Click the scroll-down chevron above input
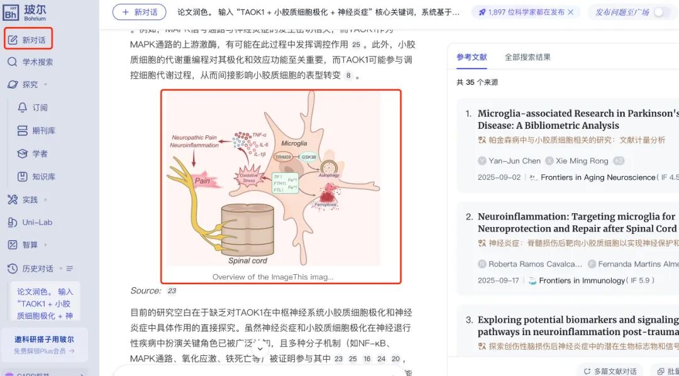Viewport: 679px width, 376px height. [x=260, y=349]
